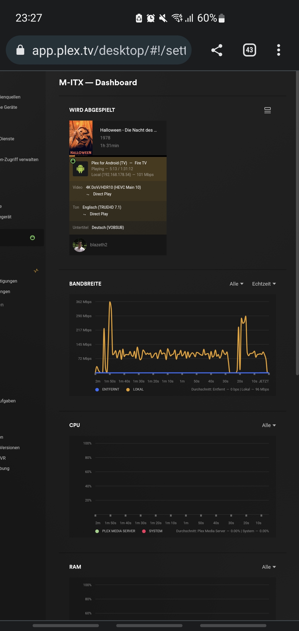The image size is (299, 631).
Task: Click the blazeth2 user avatar
Action: 80,245
